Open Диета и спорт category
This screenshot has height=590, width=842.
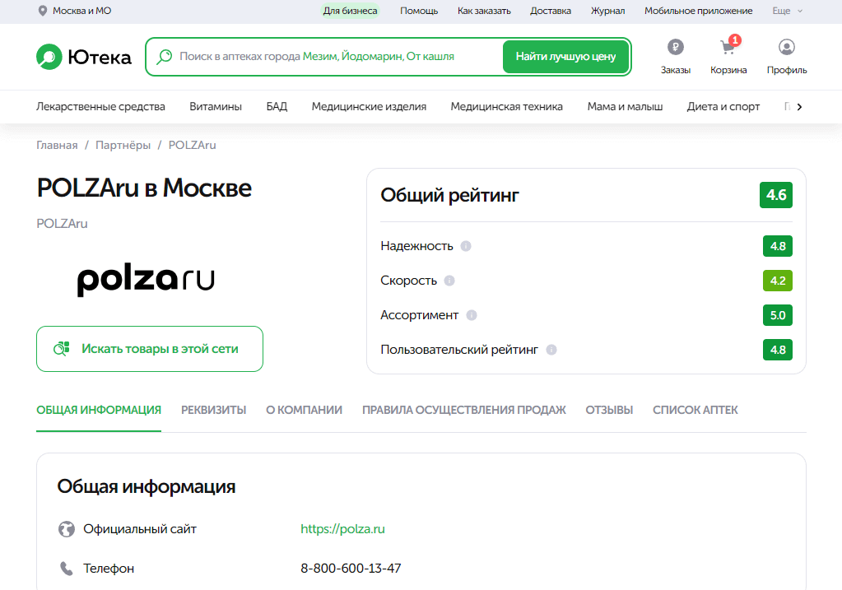click(x=723, y=107)
